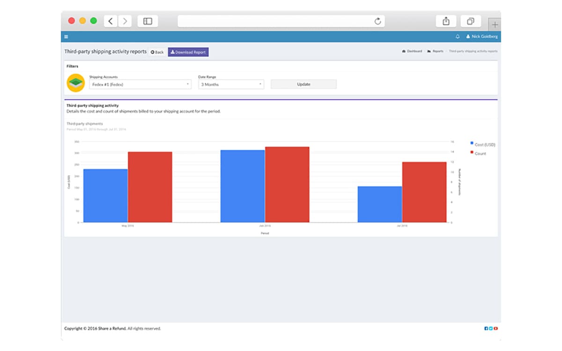This screenshot has height=351, width=562.
Task: Go to Dashboard in the breadcrumb
Action: pyautogui.click(x=412, y=51)
